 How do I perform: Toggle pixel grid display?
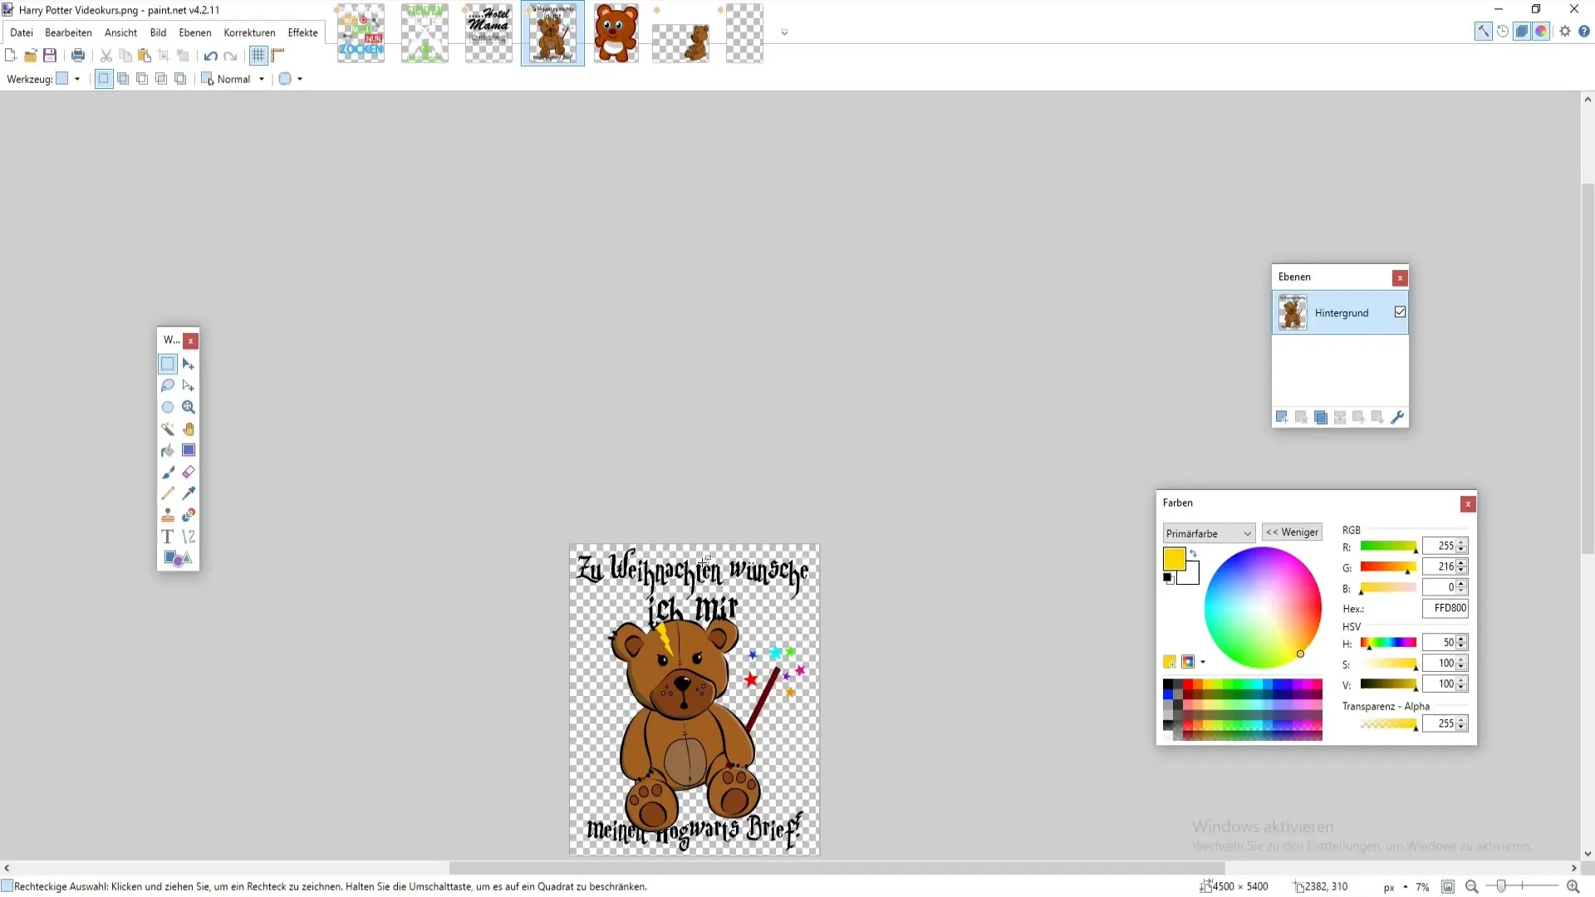point(258,56)
